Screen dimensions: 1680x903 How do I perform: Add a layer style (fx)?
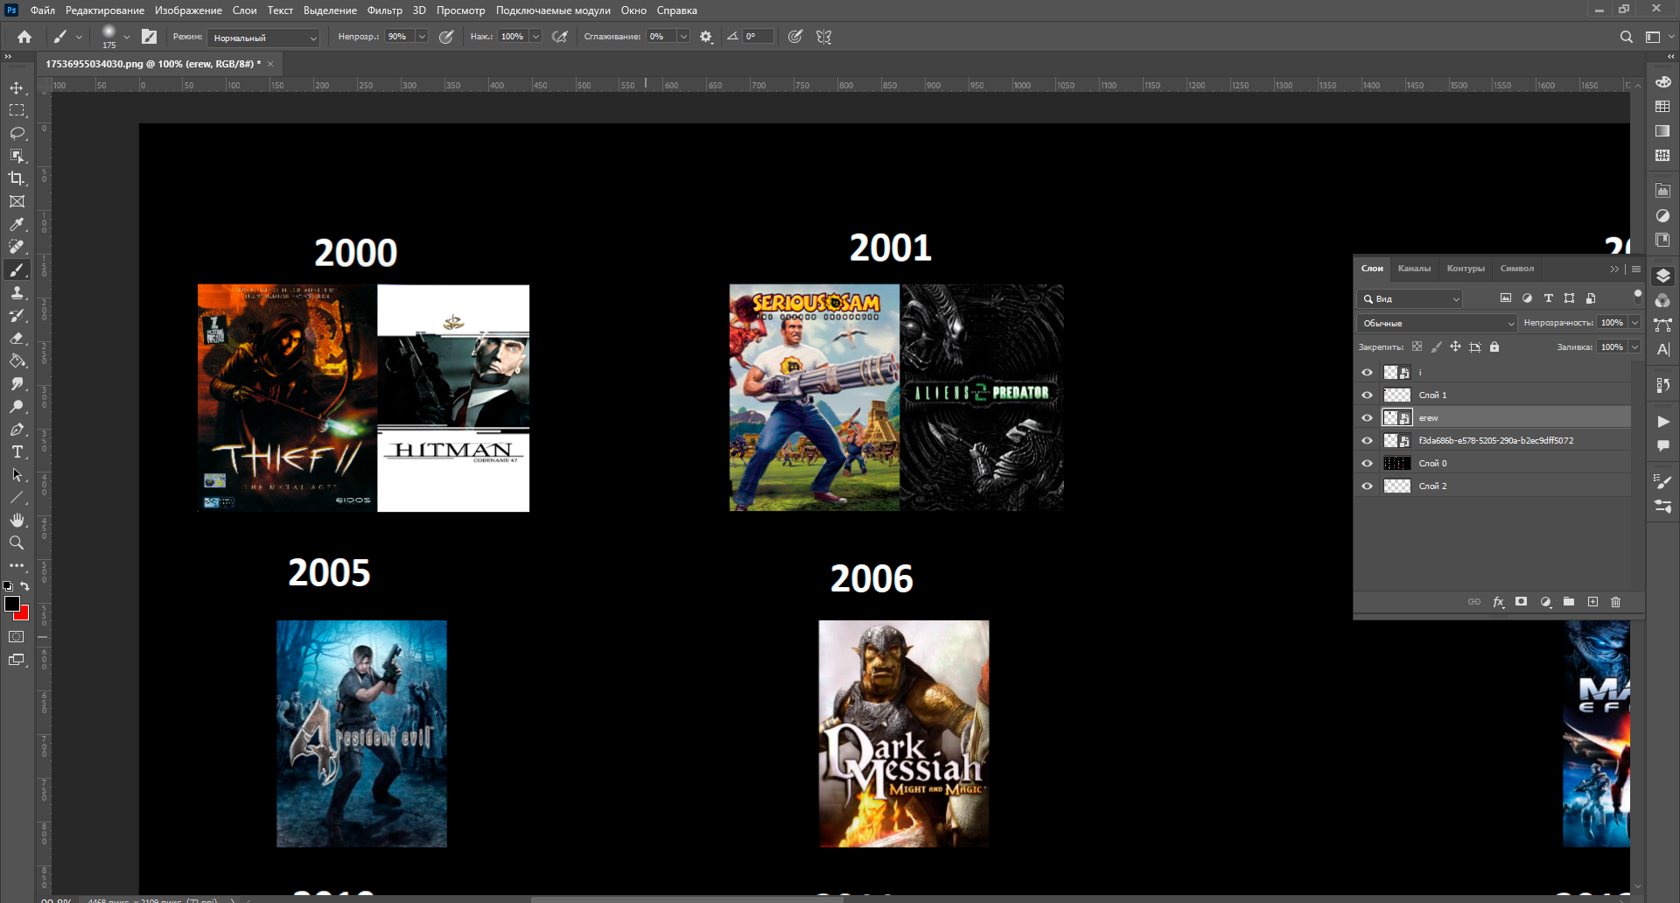pyautogui.click(x=1498, y=602)
